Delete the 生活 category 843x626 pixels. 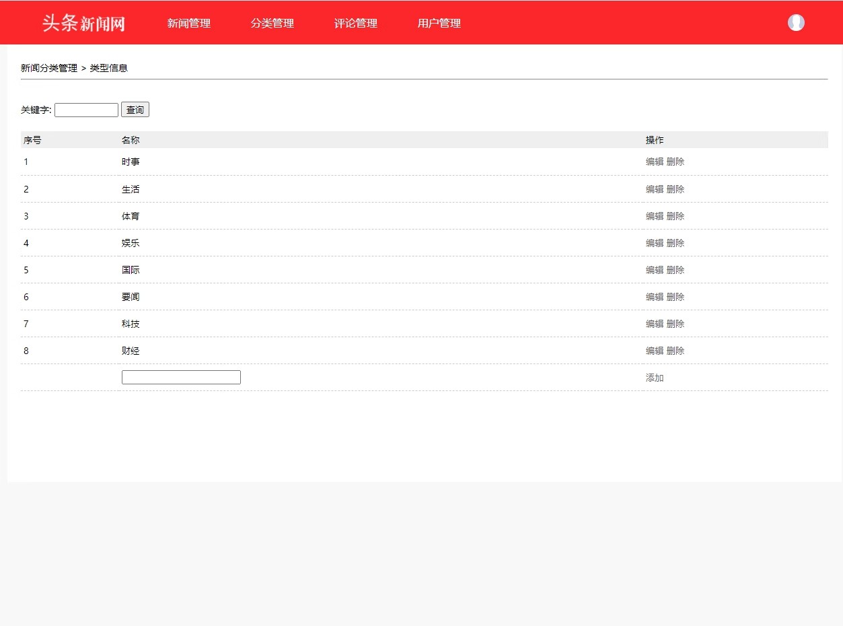click(x=675, y=189)
